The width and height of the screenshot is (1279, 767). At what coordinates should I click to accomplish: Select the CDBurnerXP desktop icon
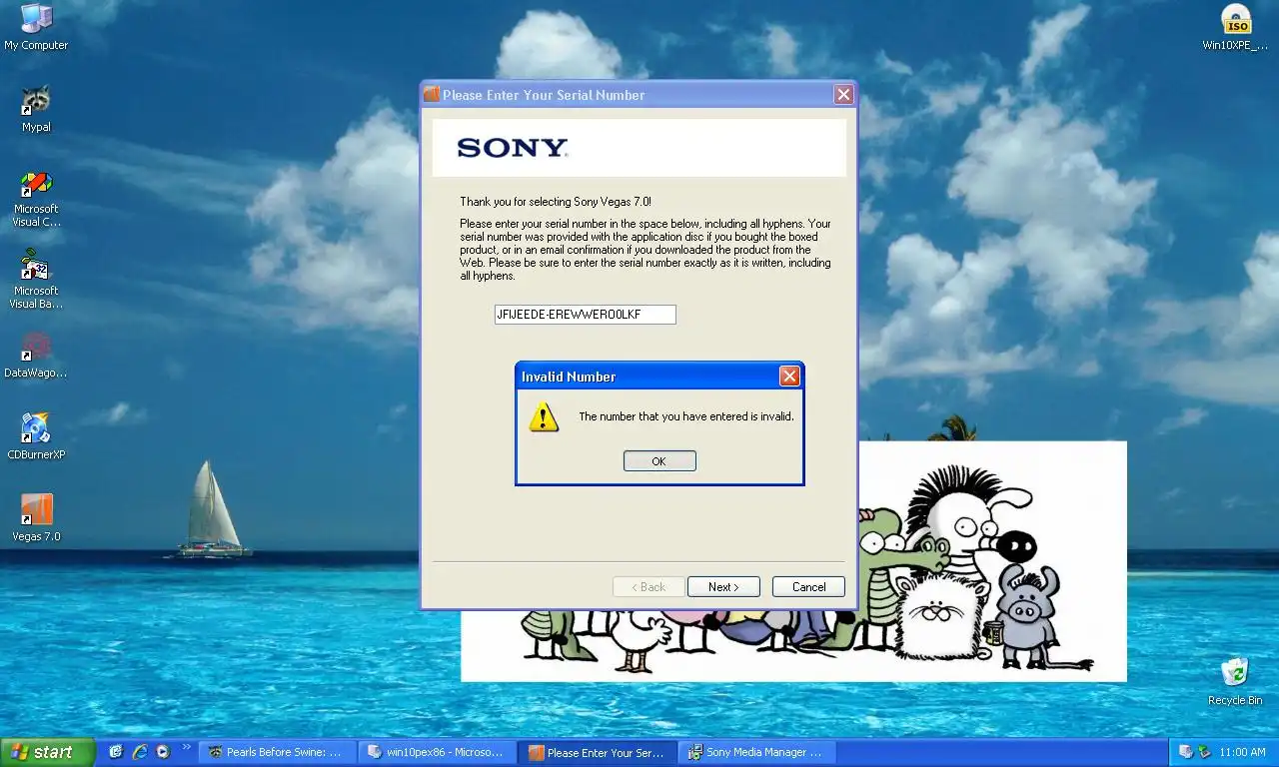[x=36, y=437]
